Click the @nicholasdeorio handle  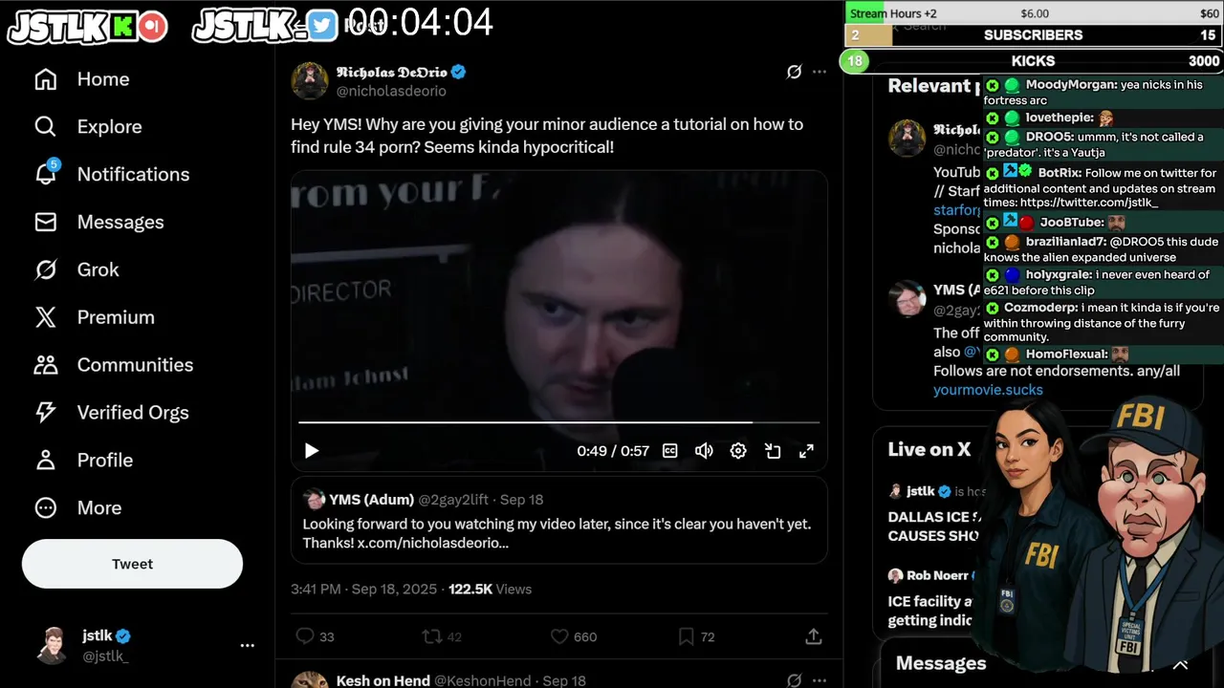click(391, 92)
